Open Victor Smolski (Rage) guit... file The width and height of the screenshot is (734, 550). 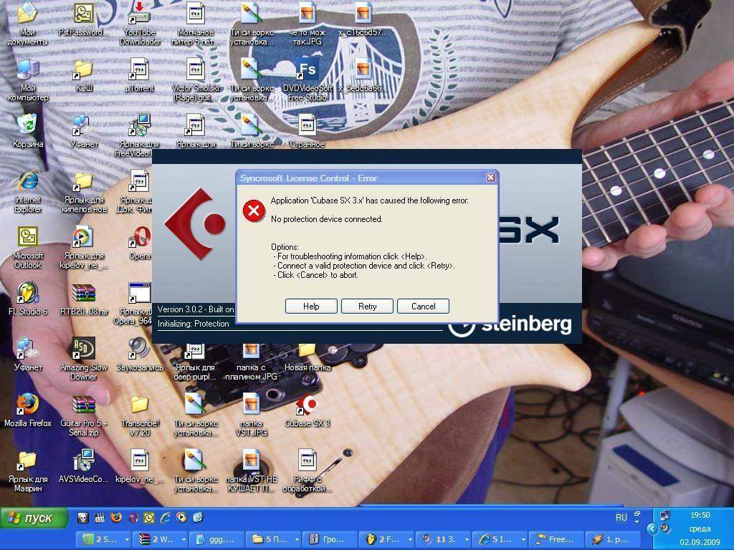click(x=195, y=79)
